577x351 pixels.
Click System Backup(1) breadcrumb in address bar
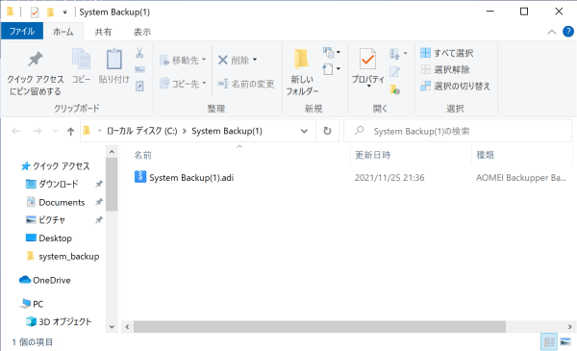[227, 131]
